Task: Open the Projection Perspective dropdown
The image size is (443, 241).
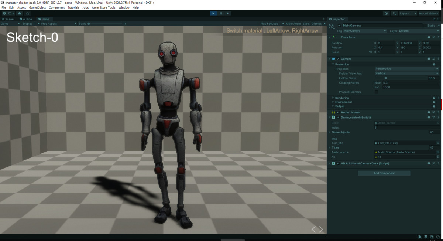Action: (x=406, y=69)
